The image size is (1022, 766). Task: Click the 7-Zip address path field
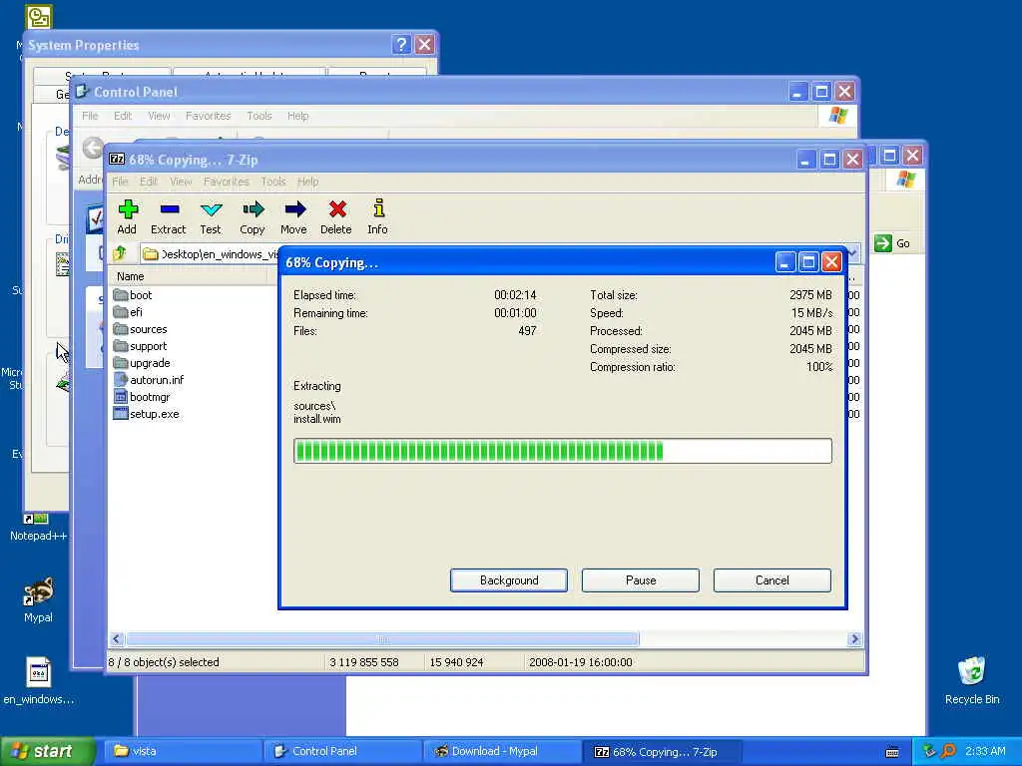(x=211, y=254)
